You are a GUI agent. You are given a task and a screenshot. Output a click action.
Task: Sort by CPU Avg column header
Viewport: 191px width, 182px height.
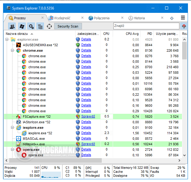127,34
